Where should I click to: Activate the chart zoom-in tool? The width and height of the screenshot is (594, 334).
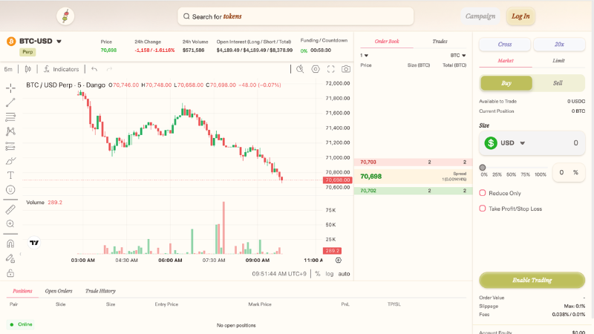10,224
